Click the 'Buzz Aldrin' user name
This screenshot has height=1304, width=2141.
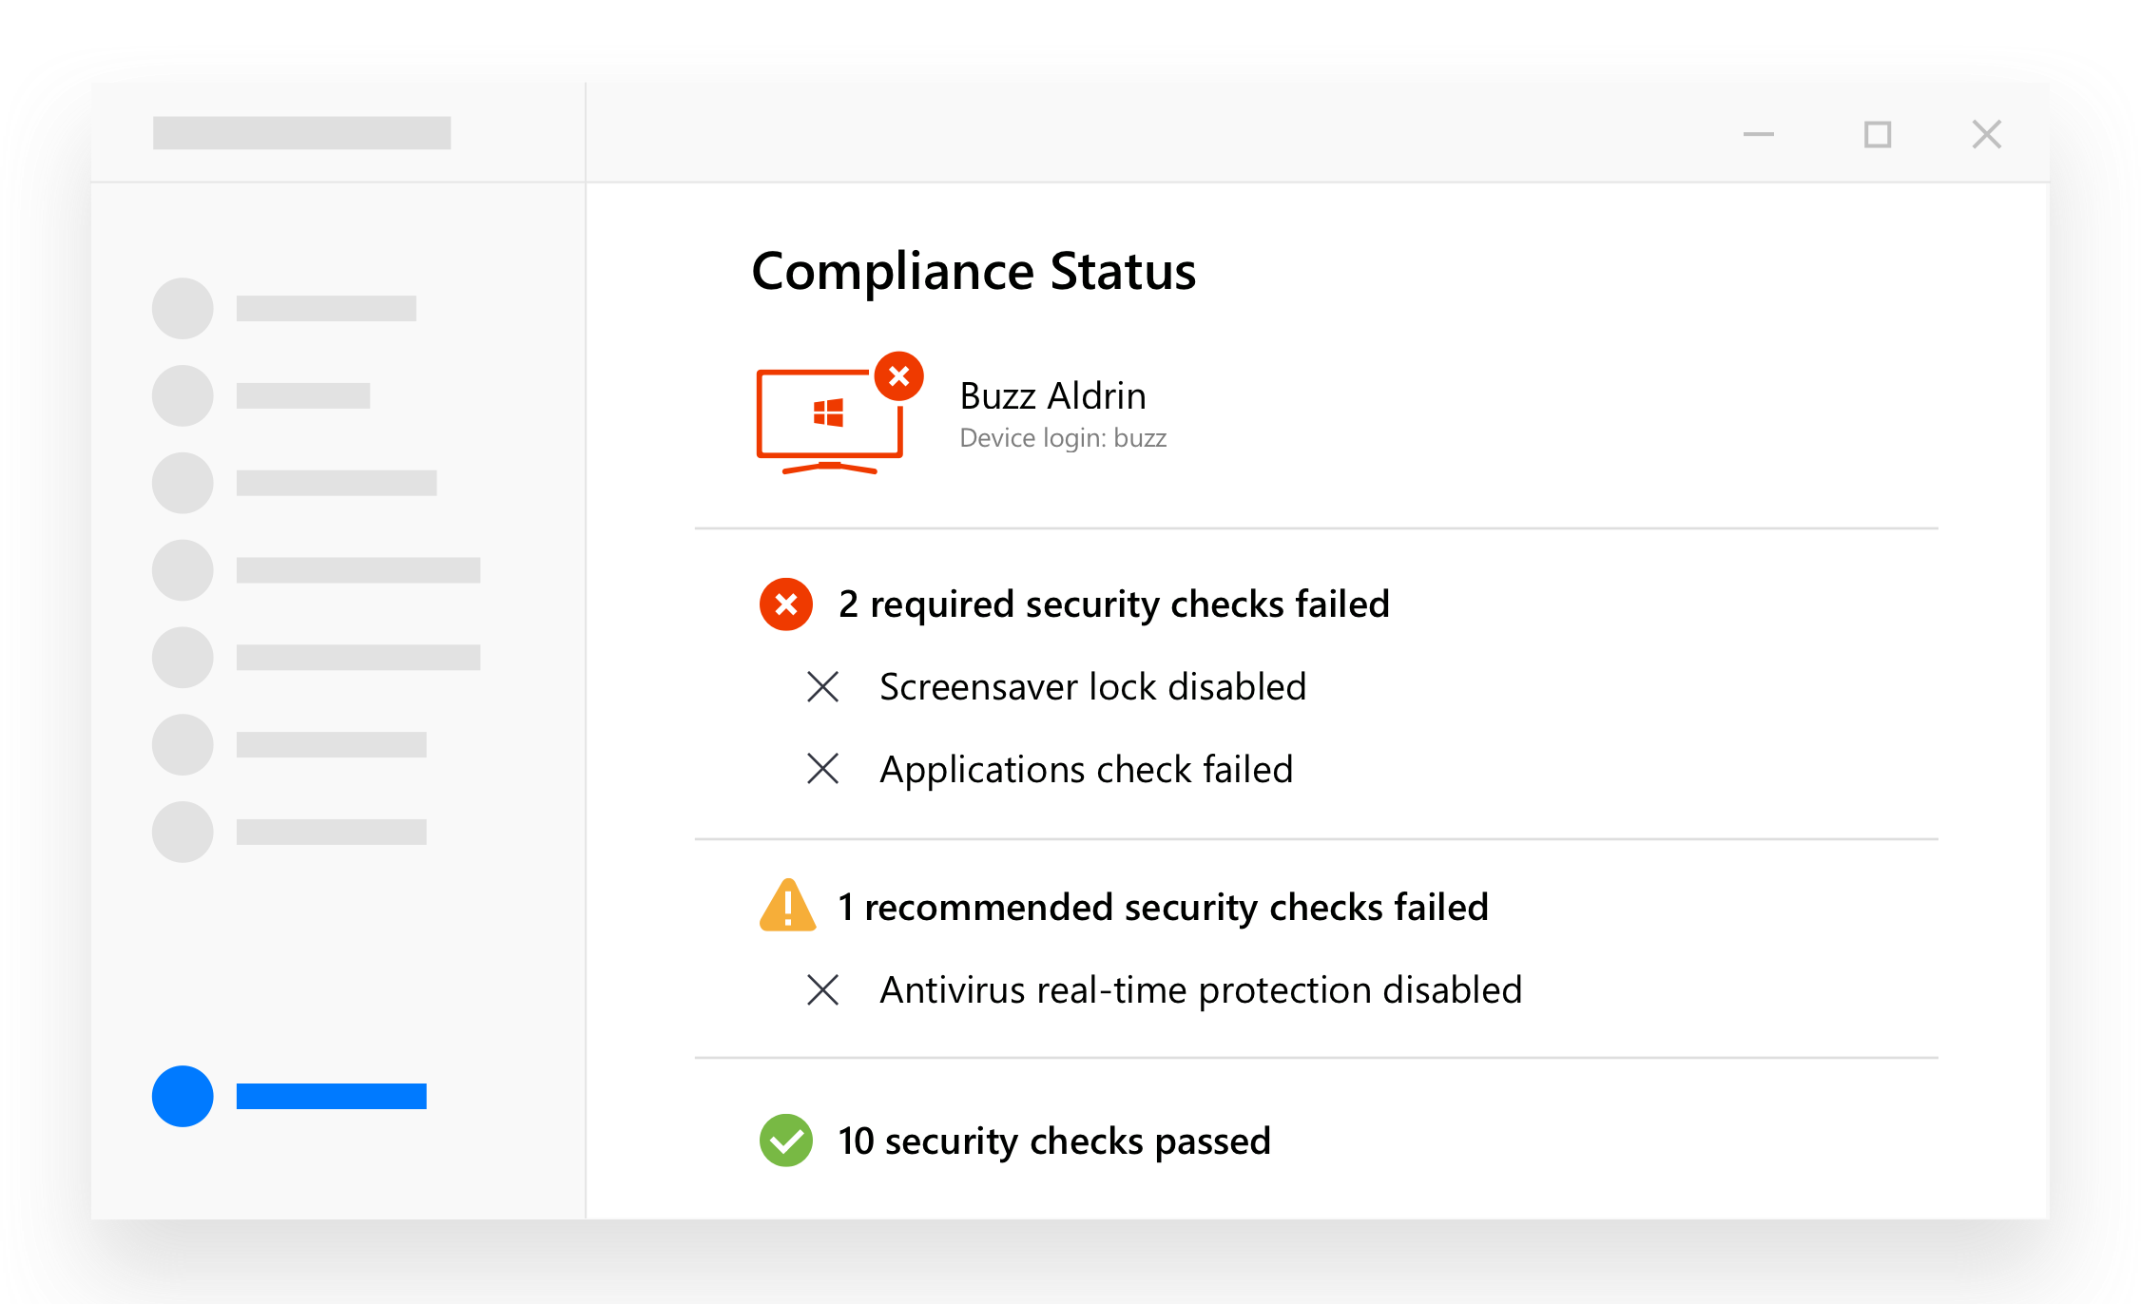1052,396
